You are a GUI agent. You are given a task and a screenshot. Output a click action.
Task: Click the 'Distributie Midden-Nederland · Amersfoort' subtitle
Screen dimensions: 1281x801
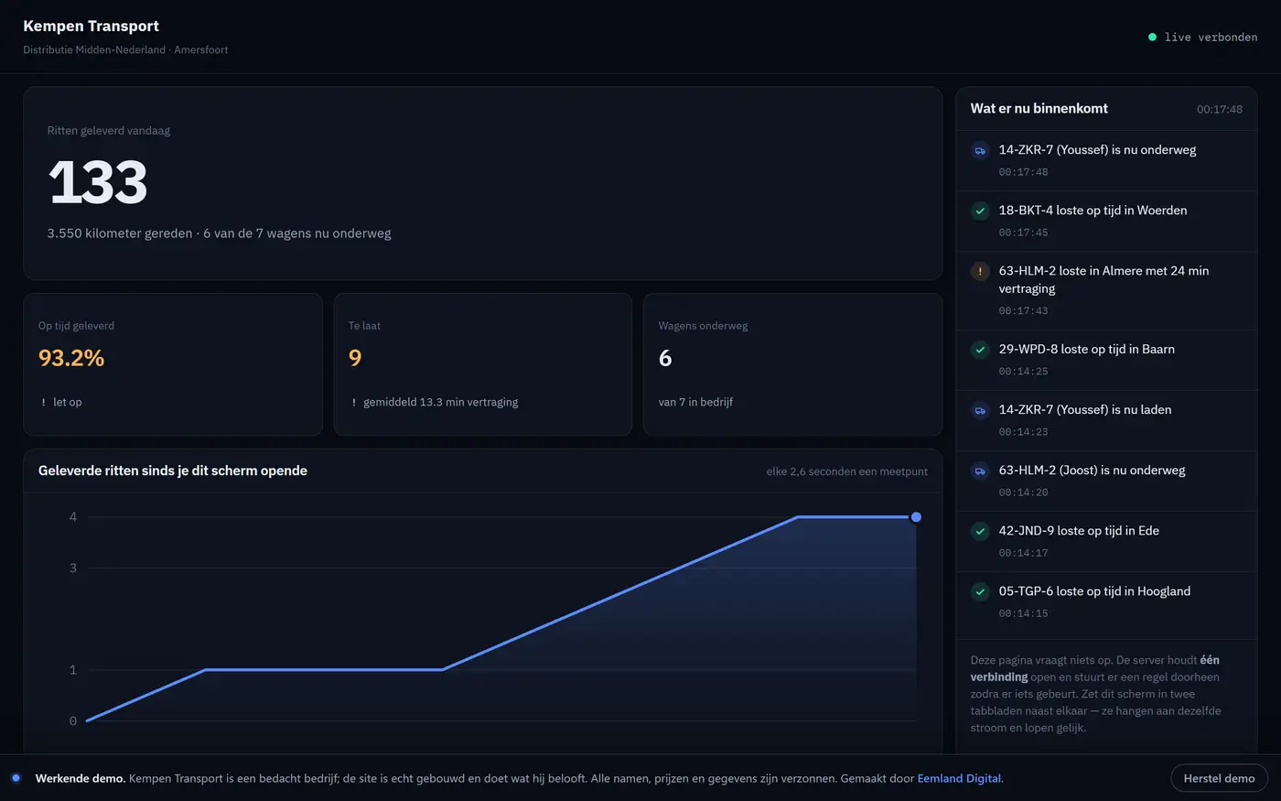[x=125, y=49]
